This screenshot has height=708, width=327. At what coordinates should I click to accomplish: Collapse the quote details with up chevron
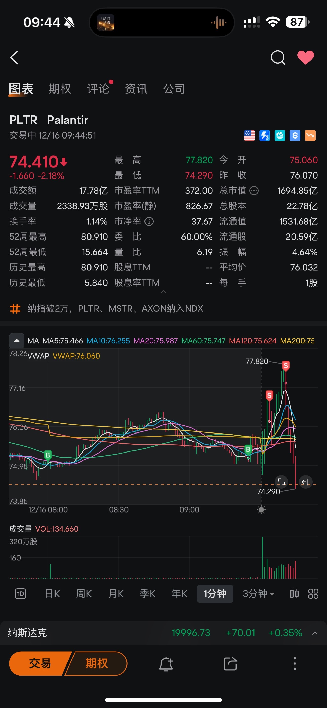pos(163,292)
